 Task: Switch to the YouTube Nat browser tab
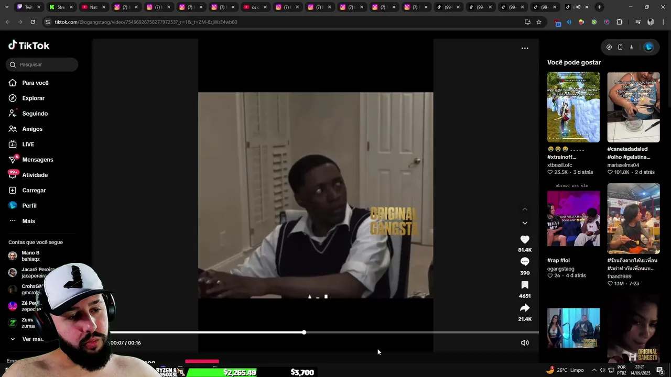(x=93, y=7)
